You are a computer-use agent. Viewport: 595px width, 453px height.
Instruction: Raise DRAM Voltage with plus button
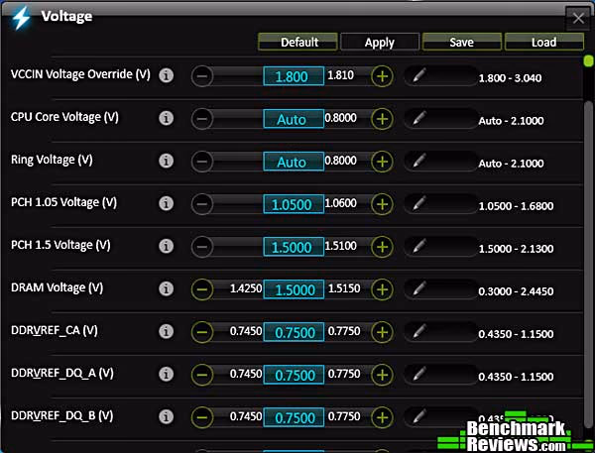(x=382, y=289)
